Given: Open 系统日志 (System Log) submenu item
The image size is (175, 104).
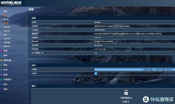Looking at the screenshot, I should click(7, 27).
